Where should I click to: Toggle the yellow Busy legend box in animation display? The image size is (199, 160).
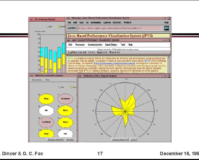pyautogui.click(x=71, y=87)
